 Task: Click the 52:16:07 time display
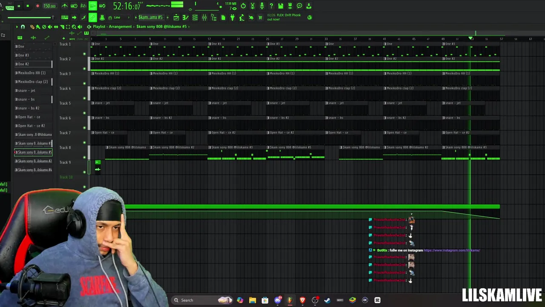coord(127,6)
